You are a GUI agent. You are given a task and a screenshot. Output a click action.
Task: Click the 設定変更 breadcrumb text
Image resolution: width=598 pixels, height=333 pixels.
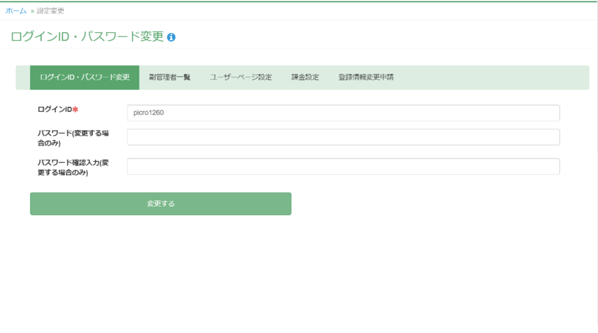point(50,11)
